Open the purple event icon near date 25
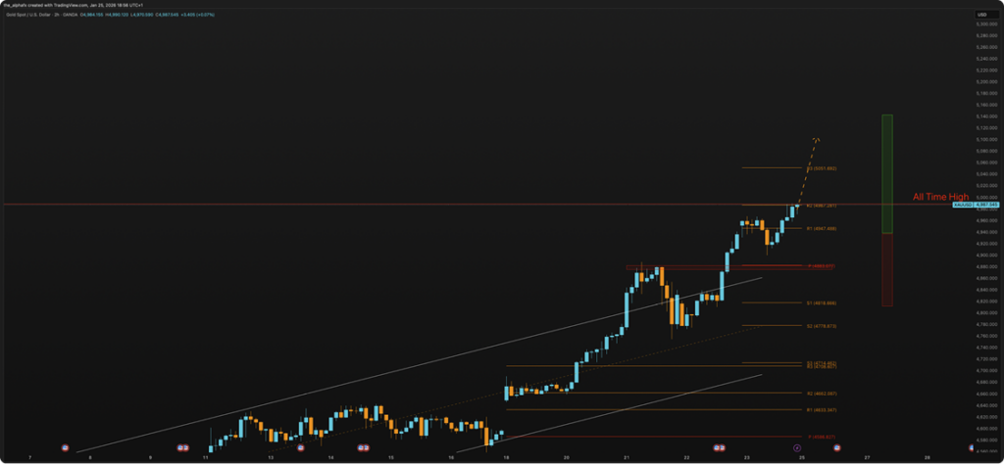 795,446
